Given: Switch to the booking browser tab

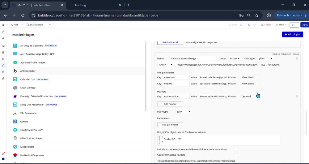Looking at the screenshot, I should pyautogui.click(x=95, y=5).
